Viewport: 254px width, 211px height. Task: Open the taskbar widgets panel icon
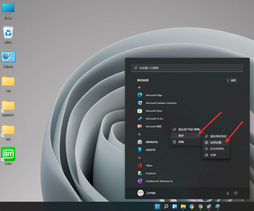[175, 206]
